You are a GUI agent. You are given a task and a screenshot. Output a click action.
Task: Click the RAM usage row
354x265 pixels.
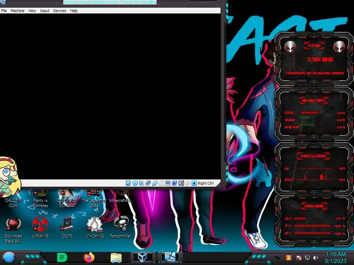pos(315,120)
